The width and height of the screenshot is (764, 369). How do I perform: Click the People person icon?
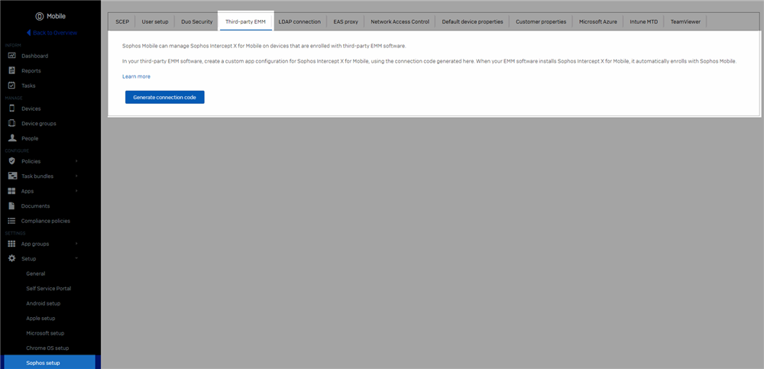[12, 138]
